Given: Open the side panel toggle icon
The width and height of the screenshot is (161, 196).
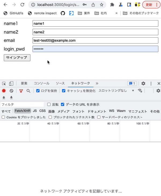Looking at the screenshot, I should [x=129, y=5].
